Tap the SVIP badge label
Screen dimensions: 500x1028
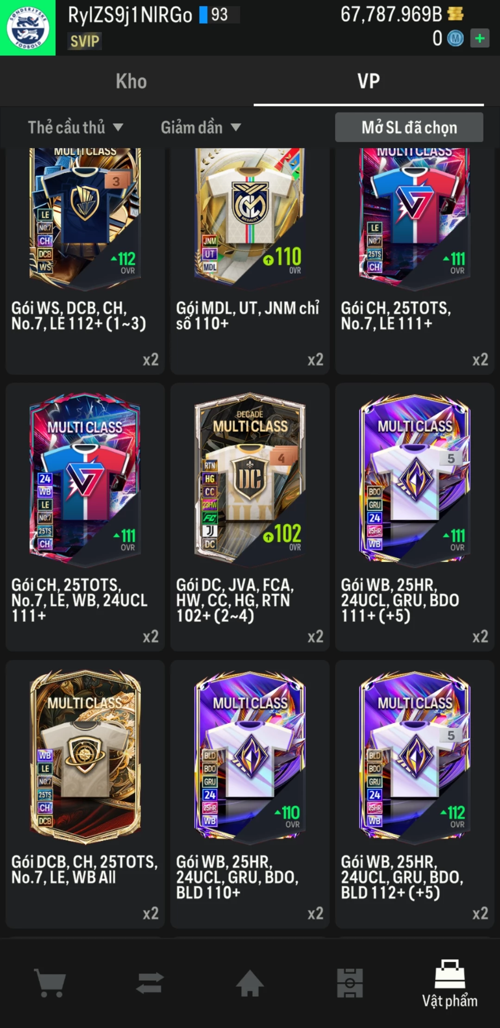click(85, 41)
